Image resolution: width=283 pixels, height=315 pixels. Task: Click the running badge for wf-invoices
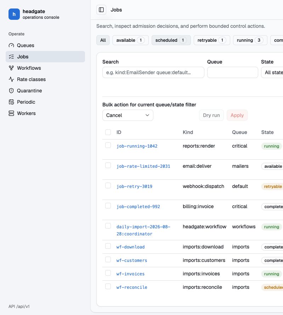pyautogui.click(x=272, y=274)
